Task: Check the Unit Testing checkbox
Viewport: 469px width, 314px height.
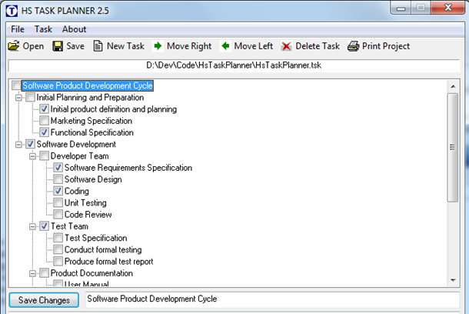Action: pos(58,202)
